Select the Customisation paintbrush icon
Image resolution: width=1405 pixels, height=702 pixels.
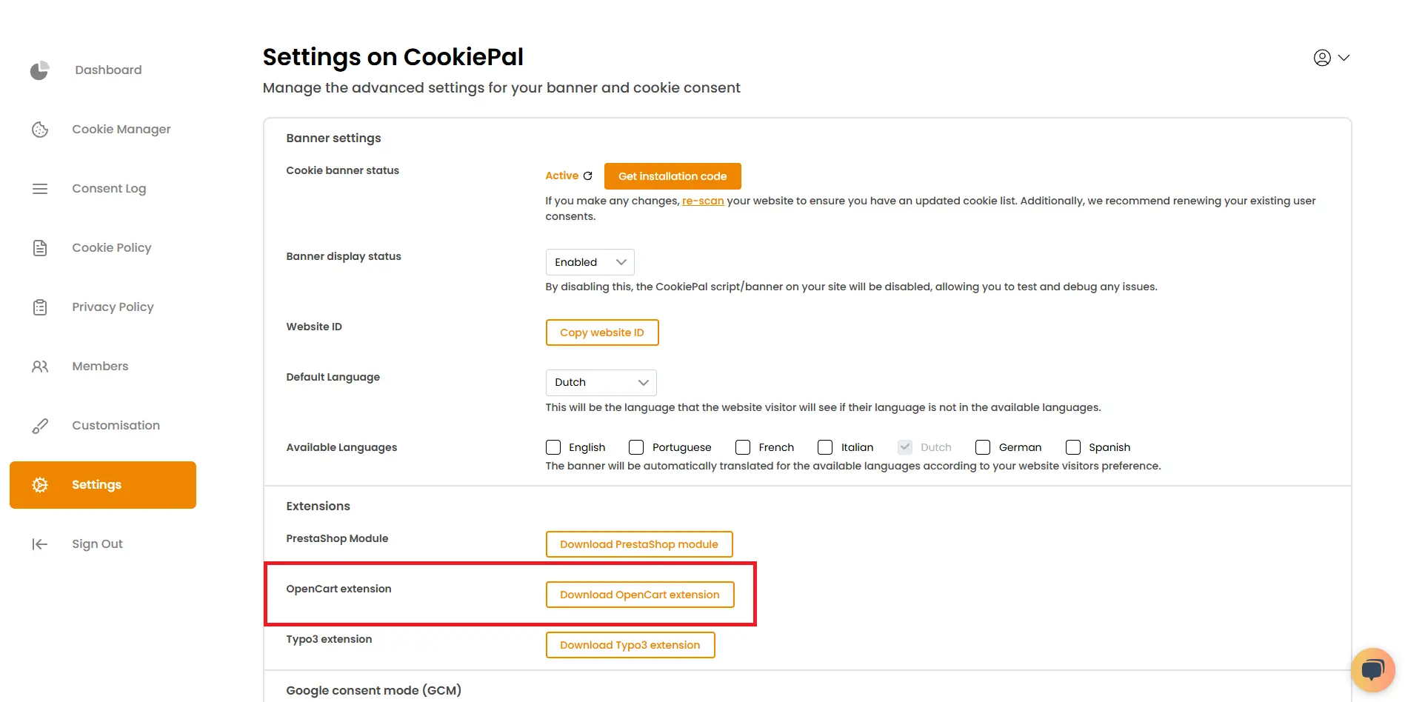tap(39, 425)
